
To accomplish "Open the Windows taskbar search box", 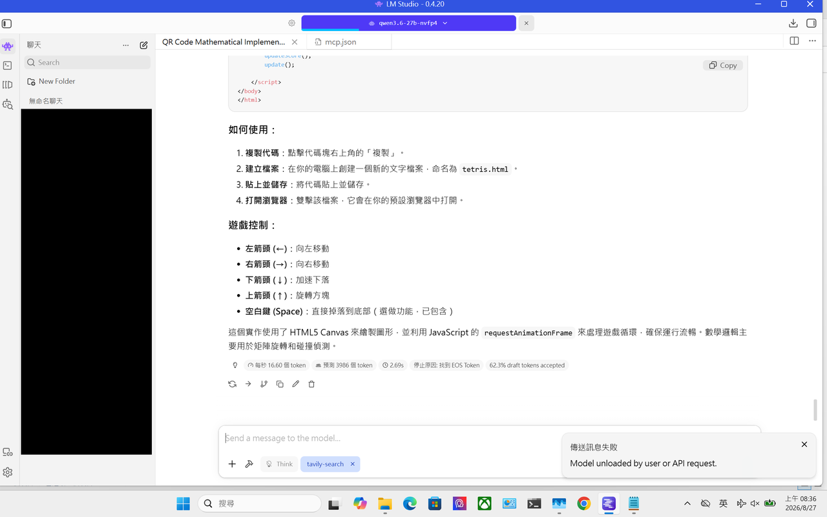I will (x=260, y=503).
